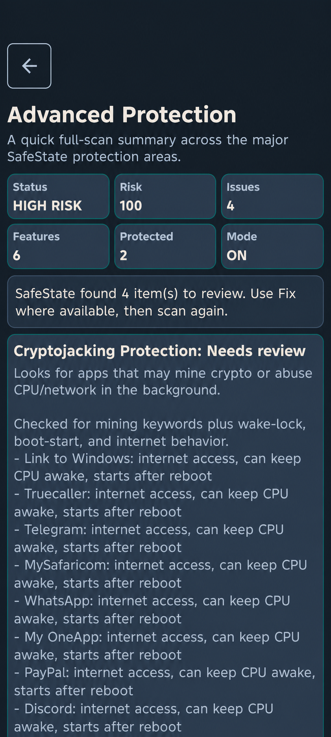This screenshot has width=331, height=737.
Task: Select the Risk 100 card
Action: pos(165,196)
